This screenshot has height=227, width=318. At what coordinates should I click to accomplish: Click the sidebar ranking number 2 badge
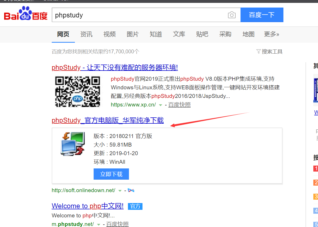(x=316, y=182)
